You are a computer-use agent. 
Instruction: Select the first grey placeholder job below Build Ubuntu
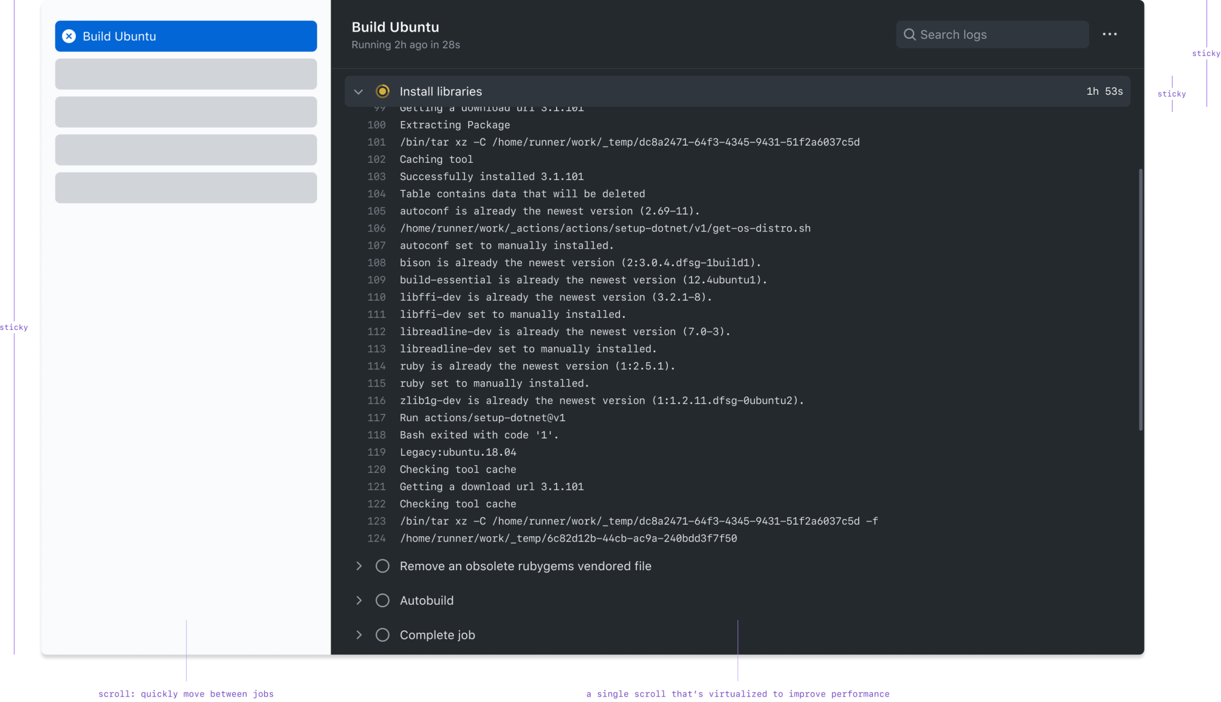186,74
